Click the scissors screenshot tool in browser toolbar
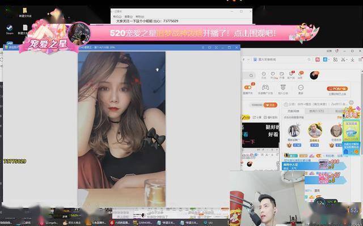This screenshot has height=226, width=363. [x=343, y=59]
